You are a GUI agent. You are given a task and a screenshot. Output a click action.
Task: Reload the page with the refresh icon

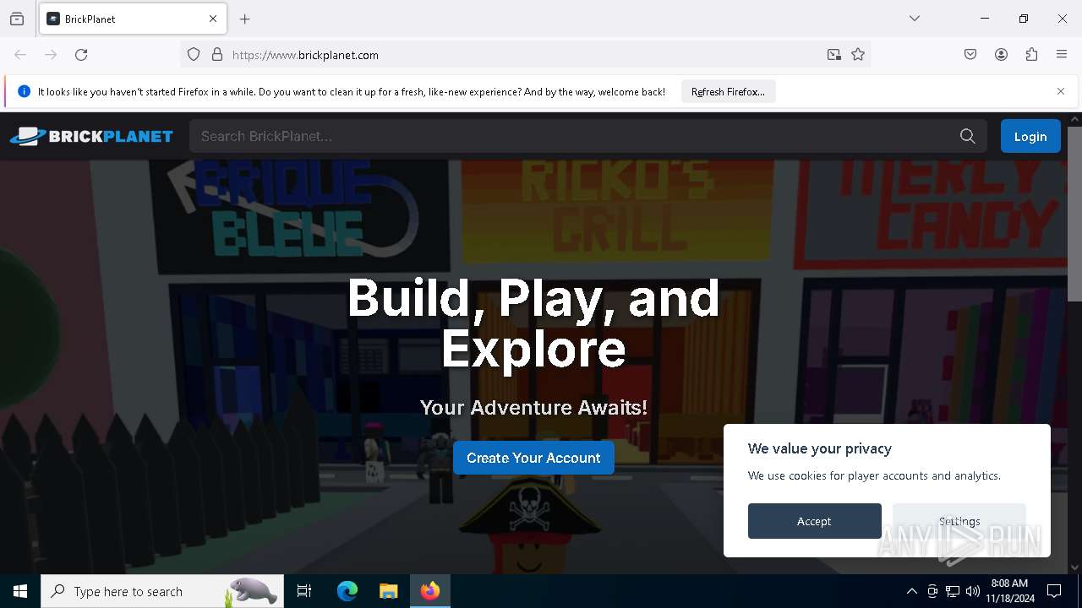click(x=81, y=55)
